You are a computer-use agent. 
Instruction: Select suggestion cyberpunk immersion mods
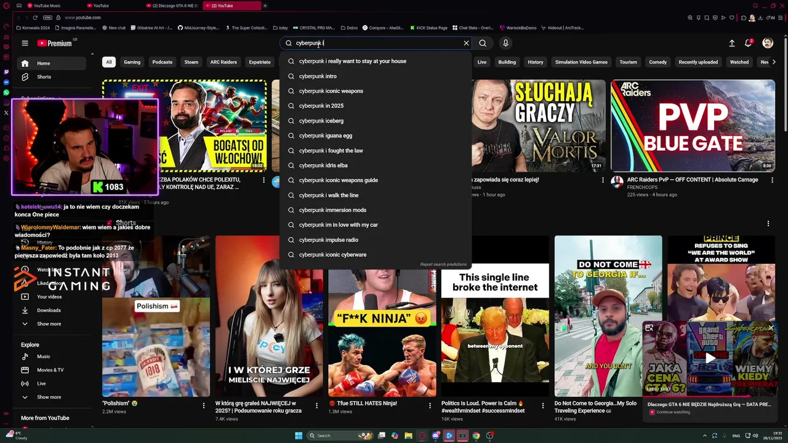pos(376,210)
